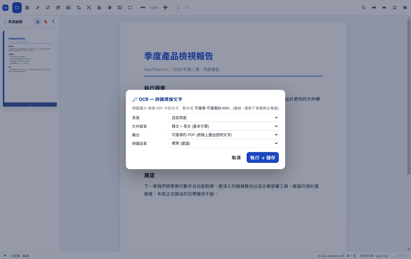The image size is (411, 259).
Task: Click the 季度產品檢視報告 document title
Action: click(x=179, y=56)
